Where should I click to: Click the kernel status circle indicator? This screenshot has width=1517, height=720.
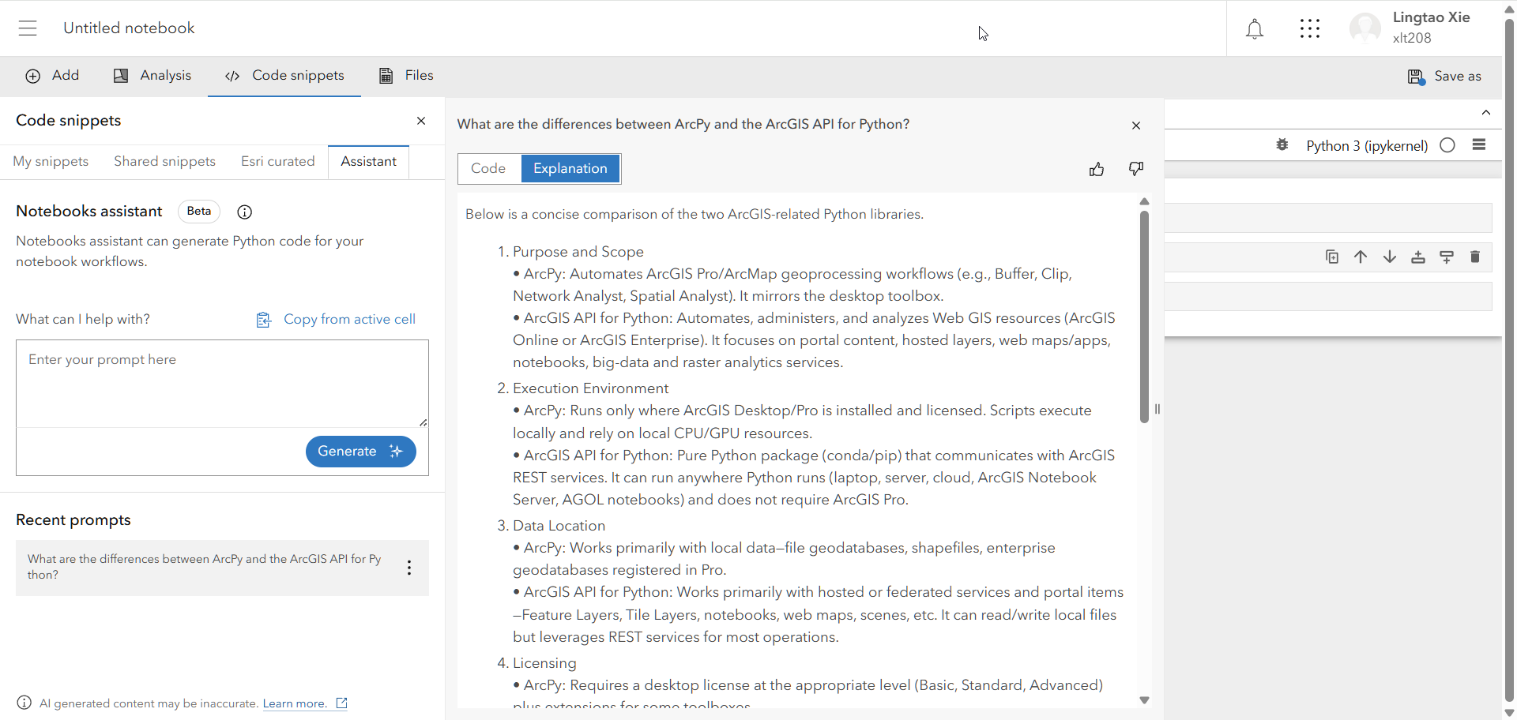1447,145
